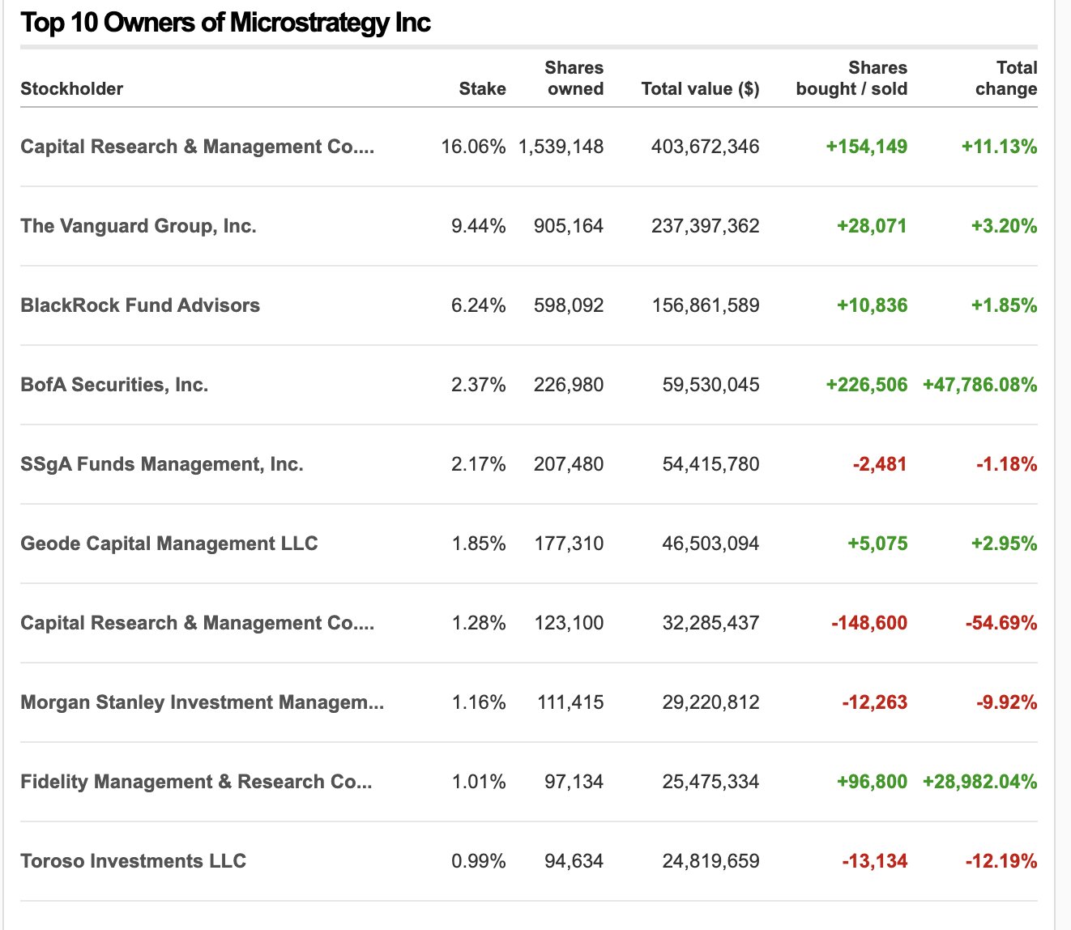Select the "Shares owned" column header
Viewport: 1071px width, 930px height.
(x=574, y=79)
